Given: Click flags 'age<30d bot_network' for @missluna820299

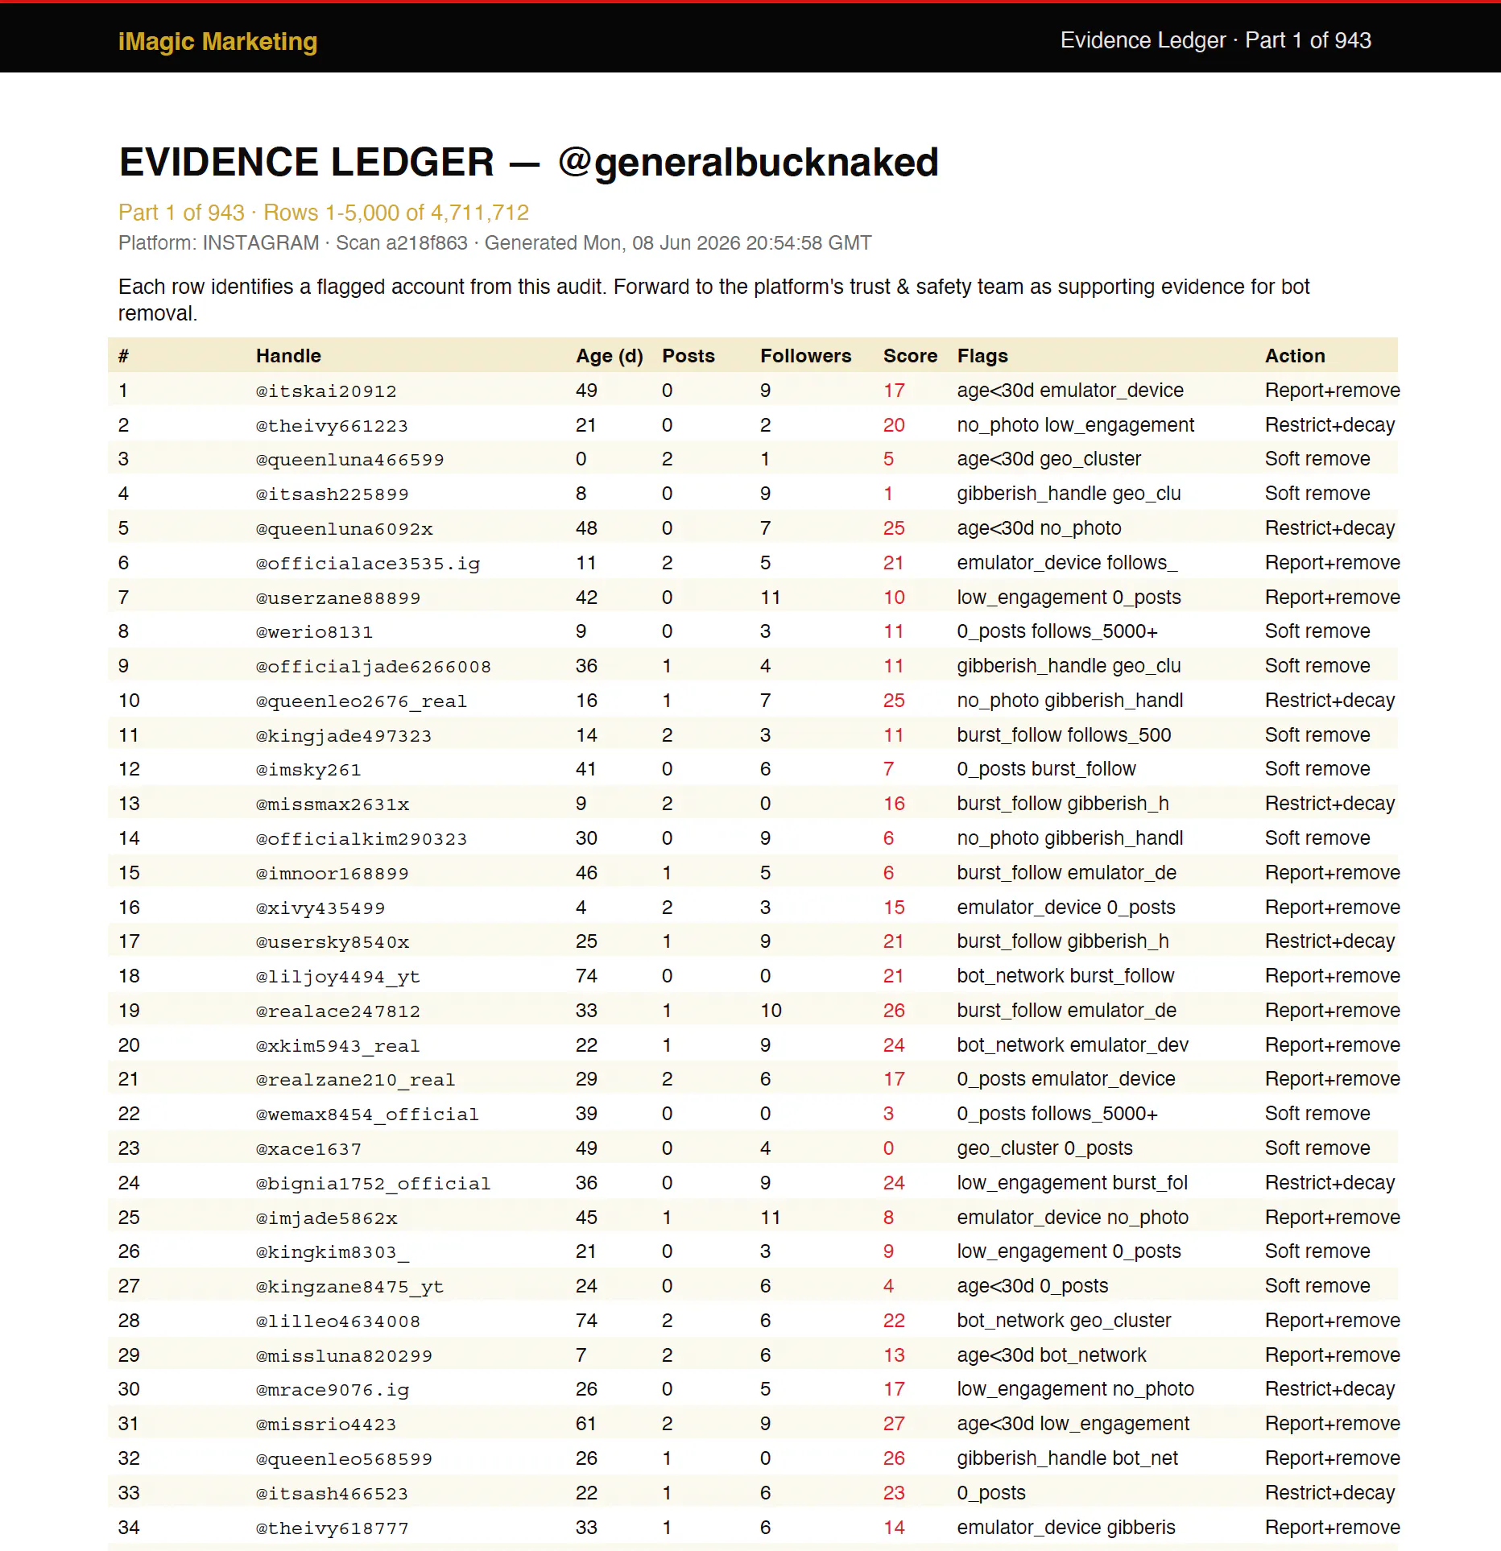Looking at the screenshot, I should click(1052, 1355).
